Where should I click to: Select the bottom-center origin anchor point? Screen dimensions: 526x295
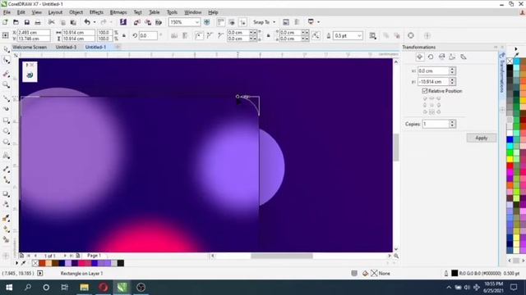(431, 112)
